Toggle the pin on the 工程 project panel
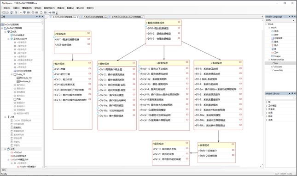Screen dimensions: 297x176 [40, 17]
